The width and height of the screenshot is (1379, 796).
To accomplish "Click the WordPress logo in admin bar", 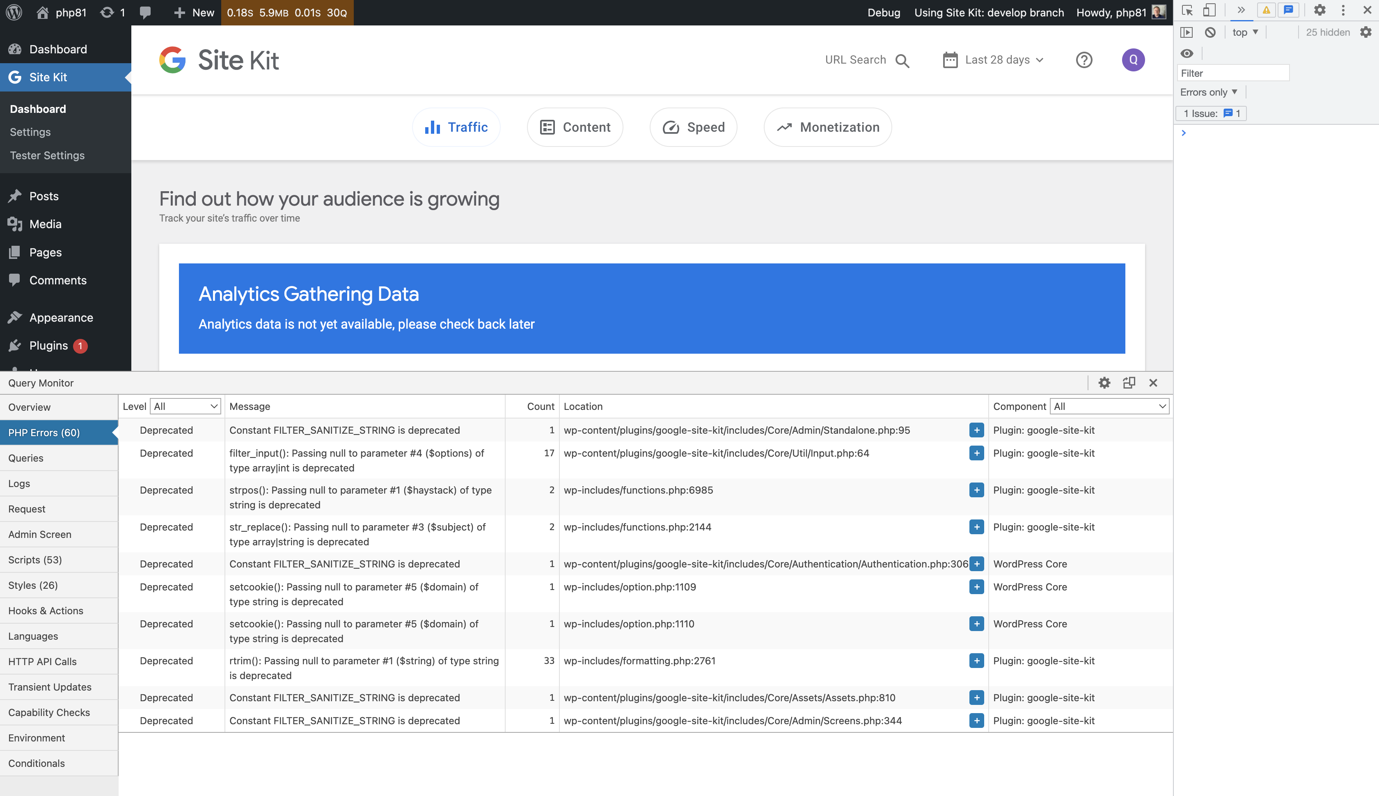I will [14, 12].
